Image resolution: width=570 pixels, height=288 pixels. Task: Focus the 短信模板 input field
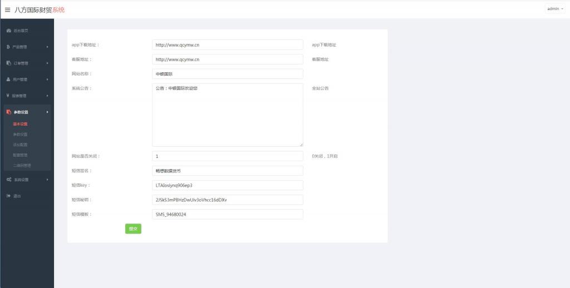click(x=227, y=214)
